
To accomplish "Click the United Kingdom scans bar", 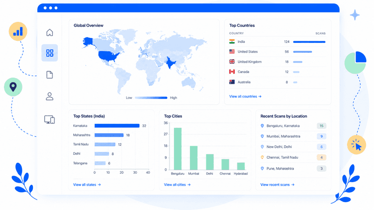I will (298, 62).
